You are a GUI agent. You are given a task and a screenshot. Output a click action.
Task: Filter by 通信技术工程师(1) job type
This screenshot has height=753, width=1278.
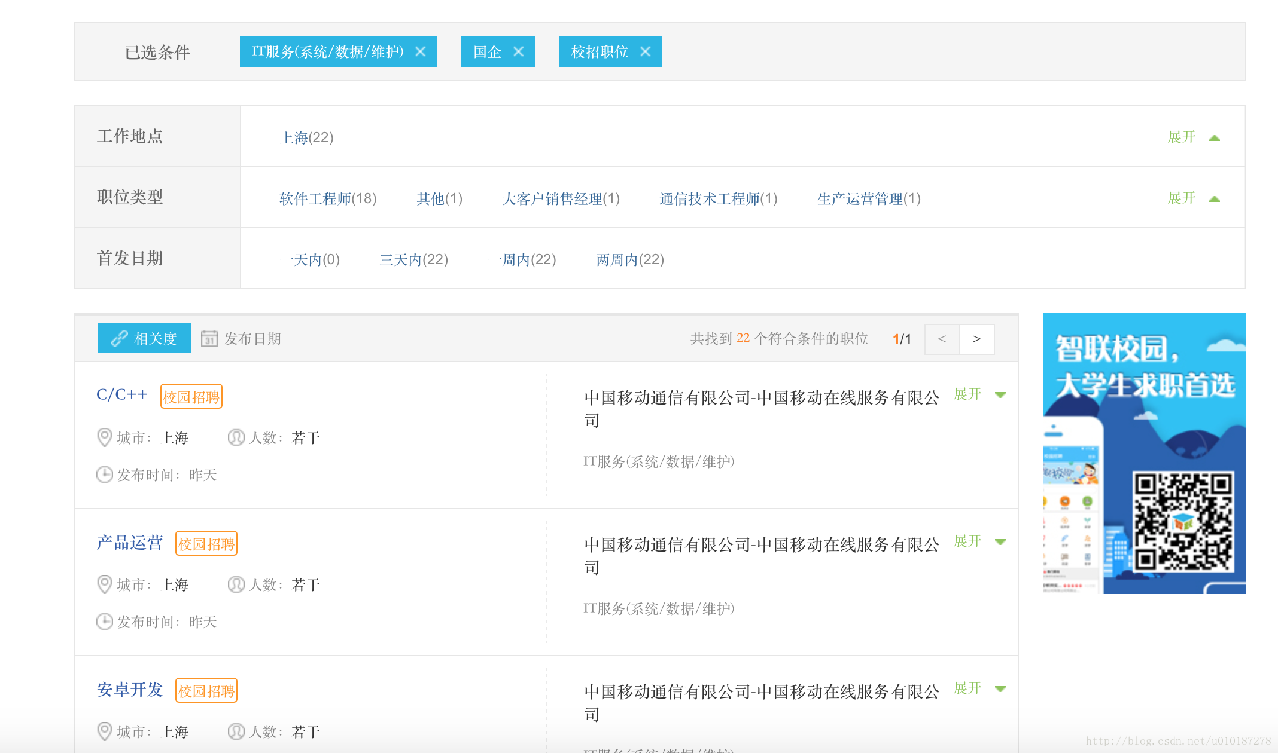719,198
